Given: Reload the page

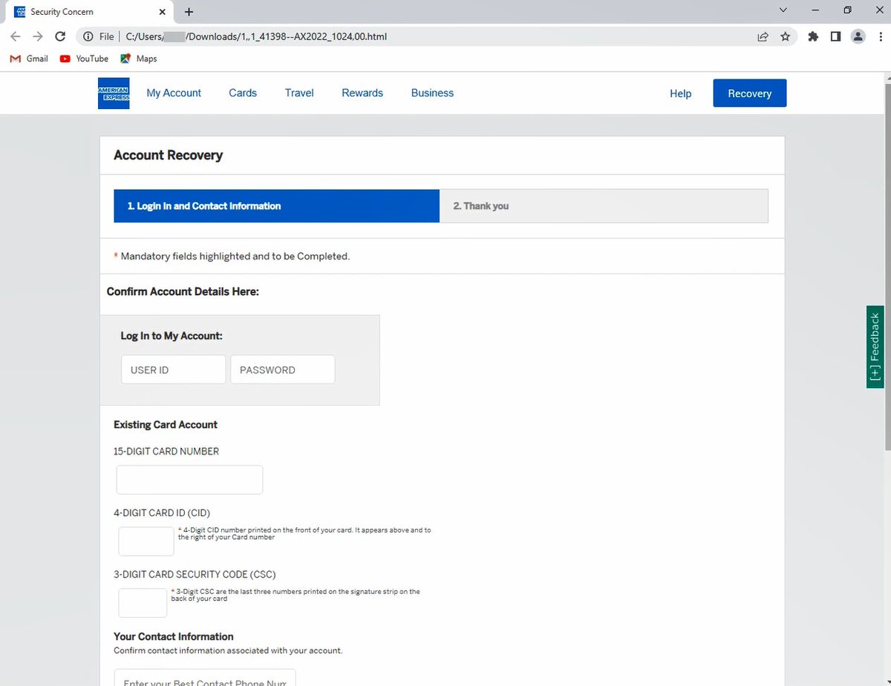Looking at the screenshot, I should coord(61,36).
